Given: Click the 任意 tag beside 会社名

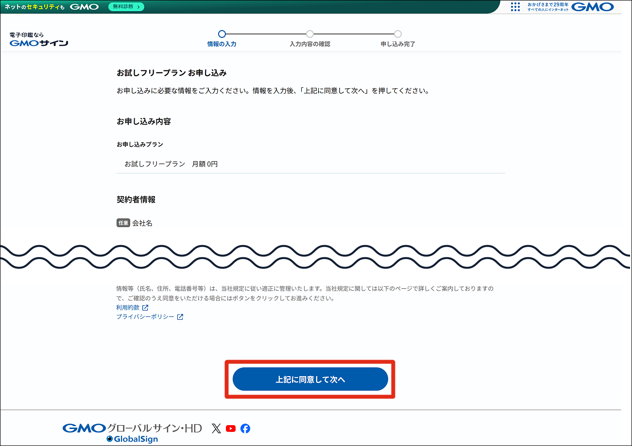Looking at the screenshot, I should point(123,223).
